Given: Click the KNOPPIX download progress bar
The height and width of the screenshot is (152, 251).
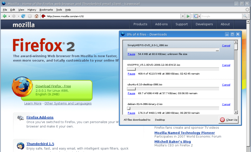Looking at the screenshot, I should coord(173,69).
